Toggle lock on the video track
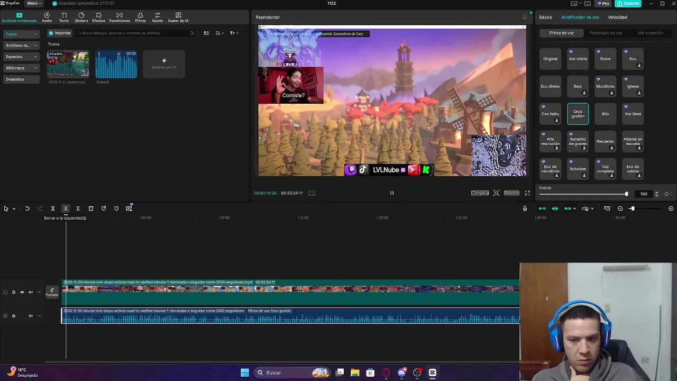Viewport: 677px width, 381px height. (14, 292)
